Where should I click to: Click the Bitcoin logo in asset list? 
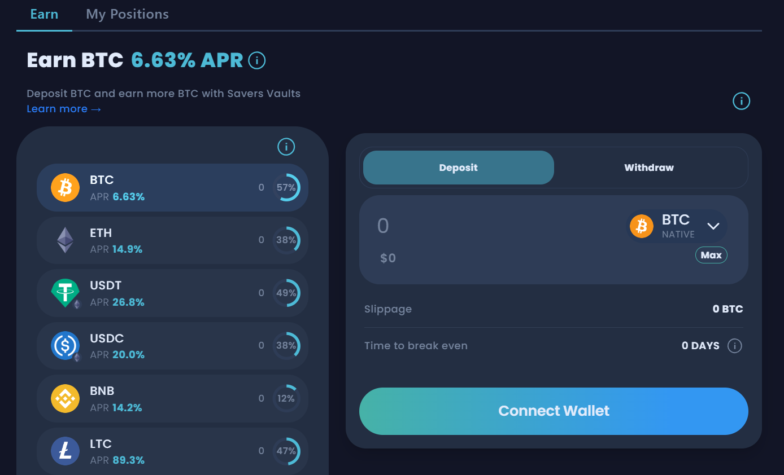[x=66, y=187]
